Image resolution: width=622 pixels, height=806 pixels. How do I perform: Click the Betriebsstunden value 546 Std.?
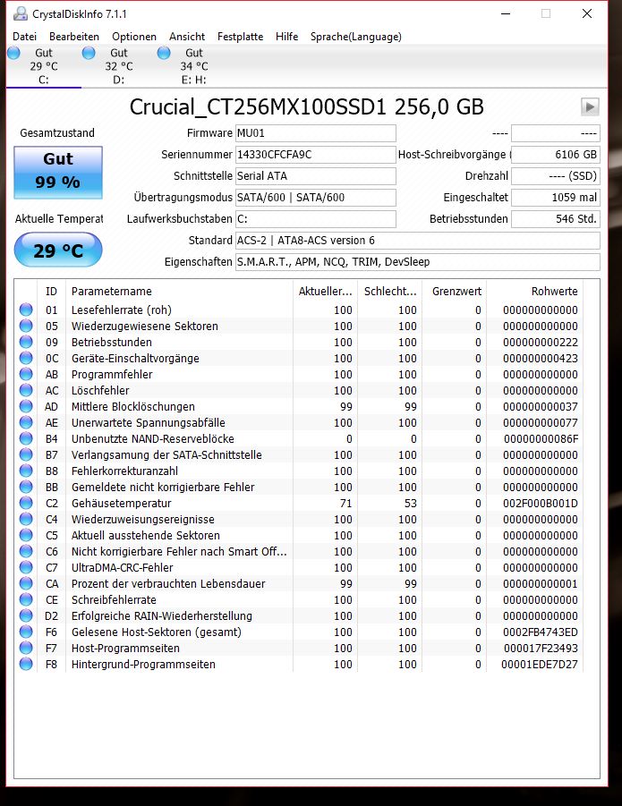556,219
